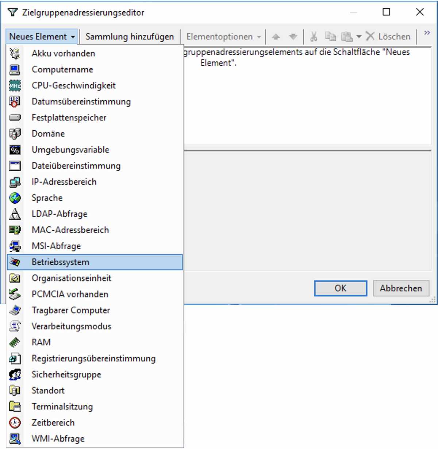
Task: Click the battery icon beside Akku vorhanden
Action: click(x=15, y=53)
